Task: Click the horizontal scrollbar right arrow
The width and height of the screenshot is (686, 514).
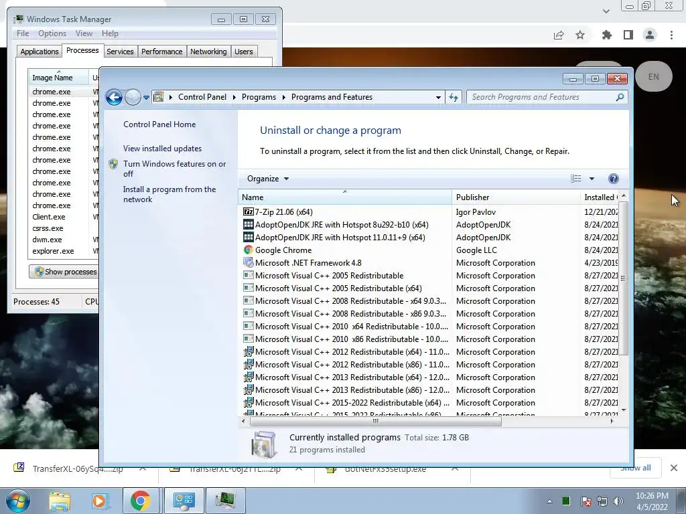Action: (x=612, y=422)
